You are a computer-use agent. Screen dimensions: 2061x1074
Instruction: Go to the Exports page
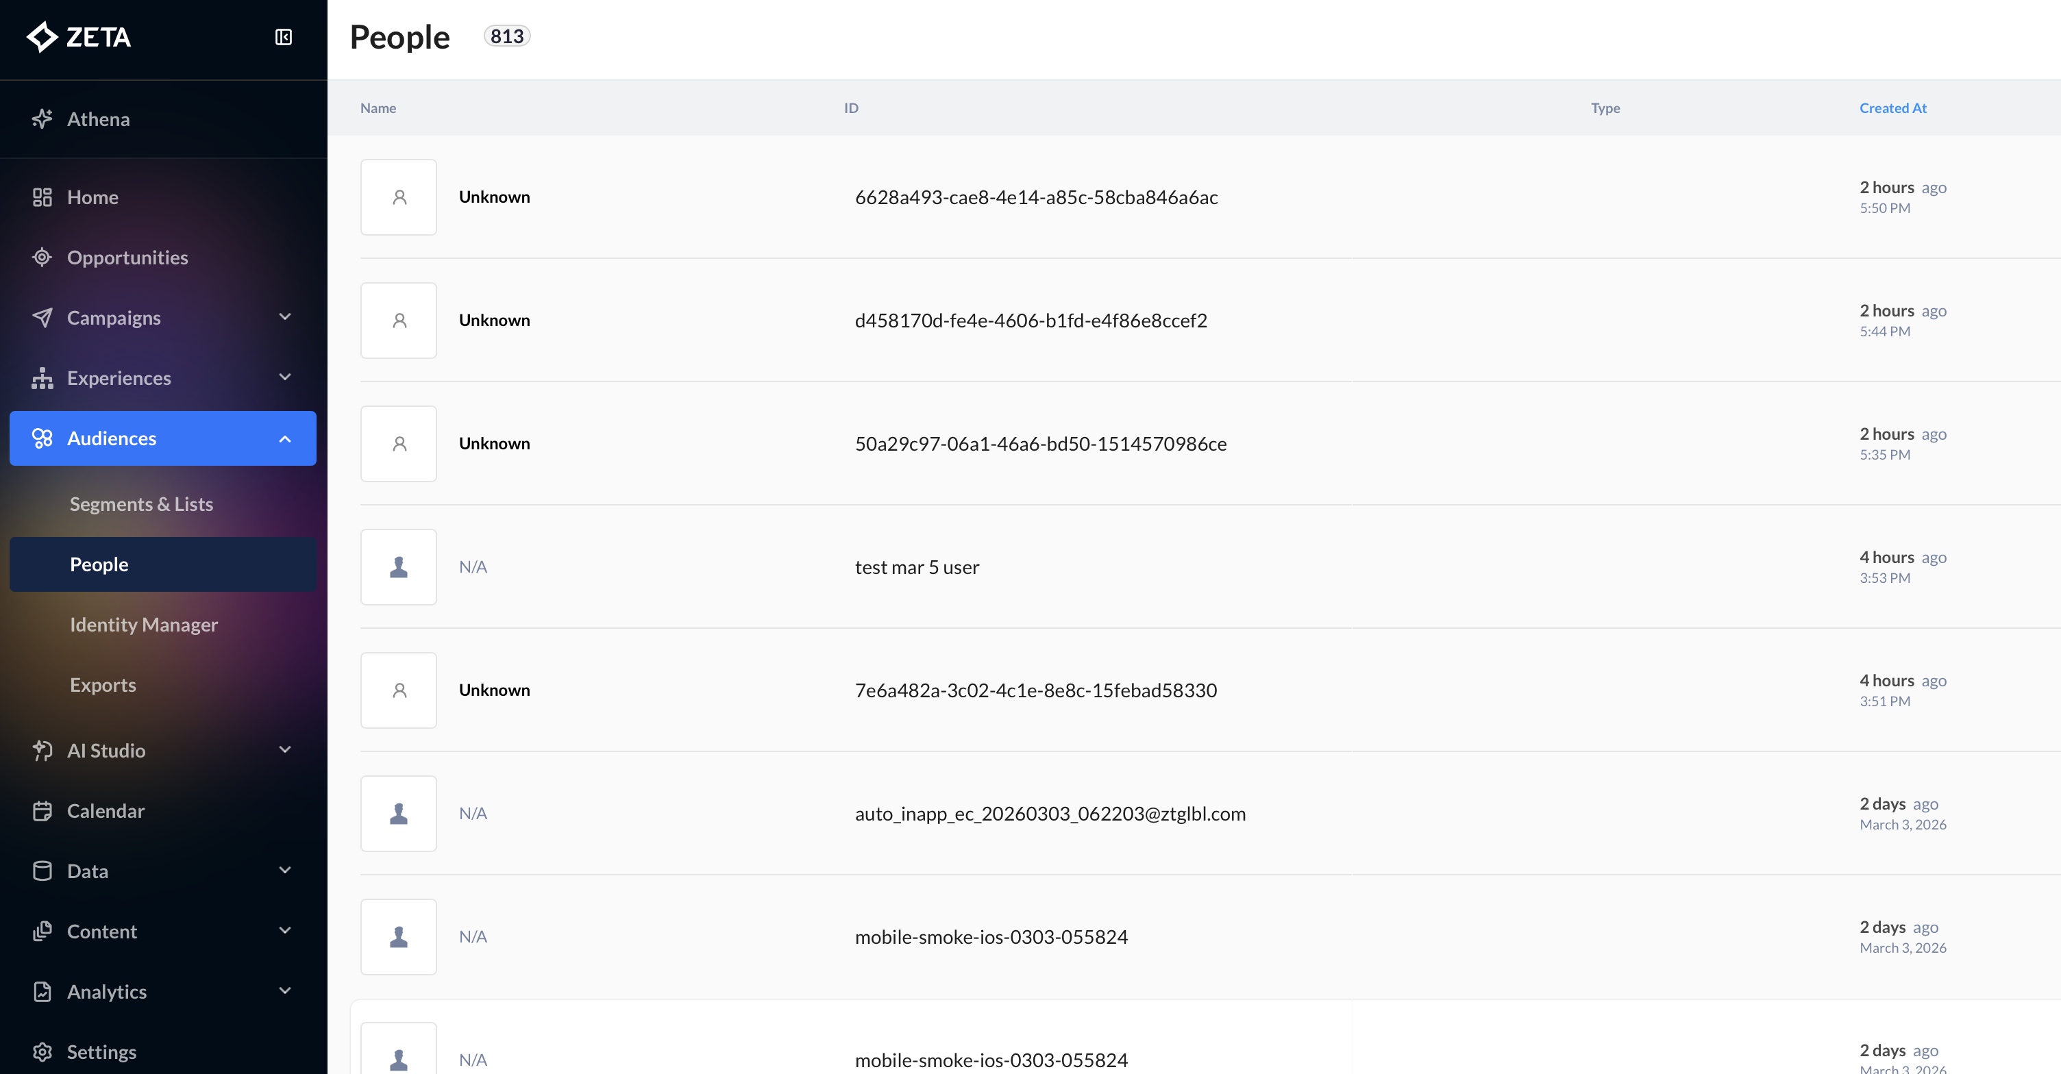point(102,686)
